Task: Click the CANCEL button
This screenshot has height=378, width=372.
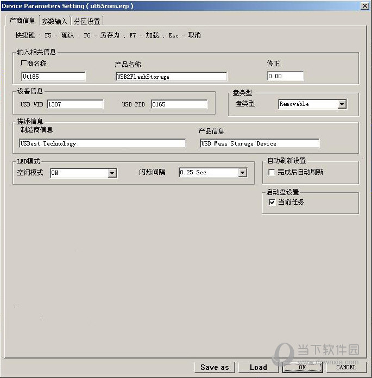Action: coord(346,367)
